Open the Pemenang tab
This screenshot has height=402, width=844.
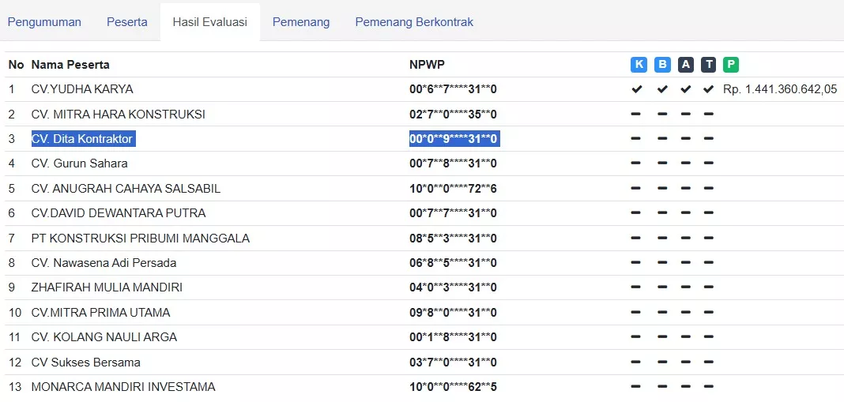click(301, 22)
